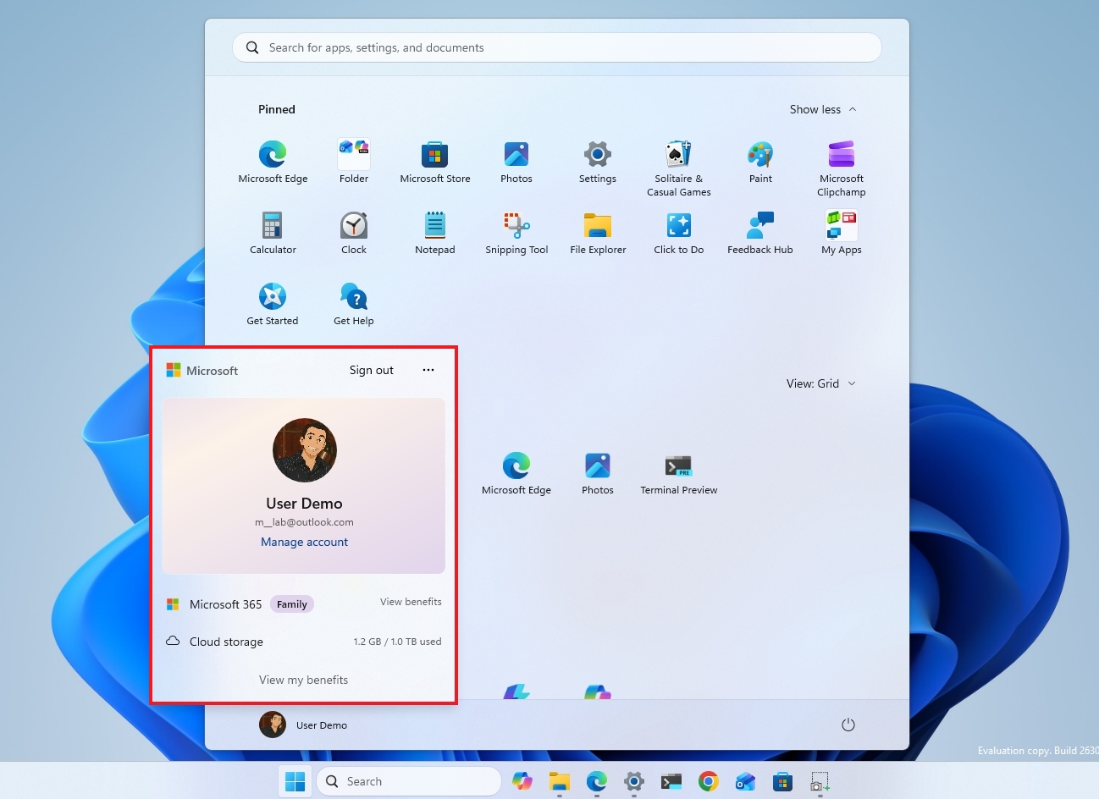Open File Explorer from pinned apps
The height and width of the screenshot is (799, 1099).
[x=598, y=233]
